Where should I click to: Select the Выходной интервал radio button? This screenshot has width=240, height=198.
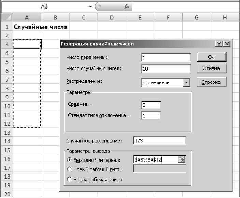coord(69,160)
